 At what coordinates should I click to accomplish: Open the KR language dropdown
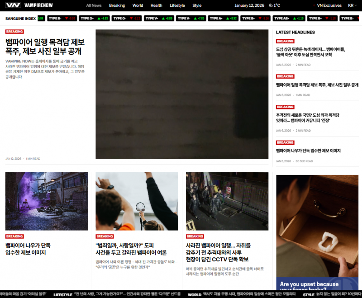click(x=352, y=5)
